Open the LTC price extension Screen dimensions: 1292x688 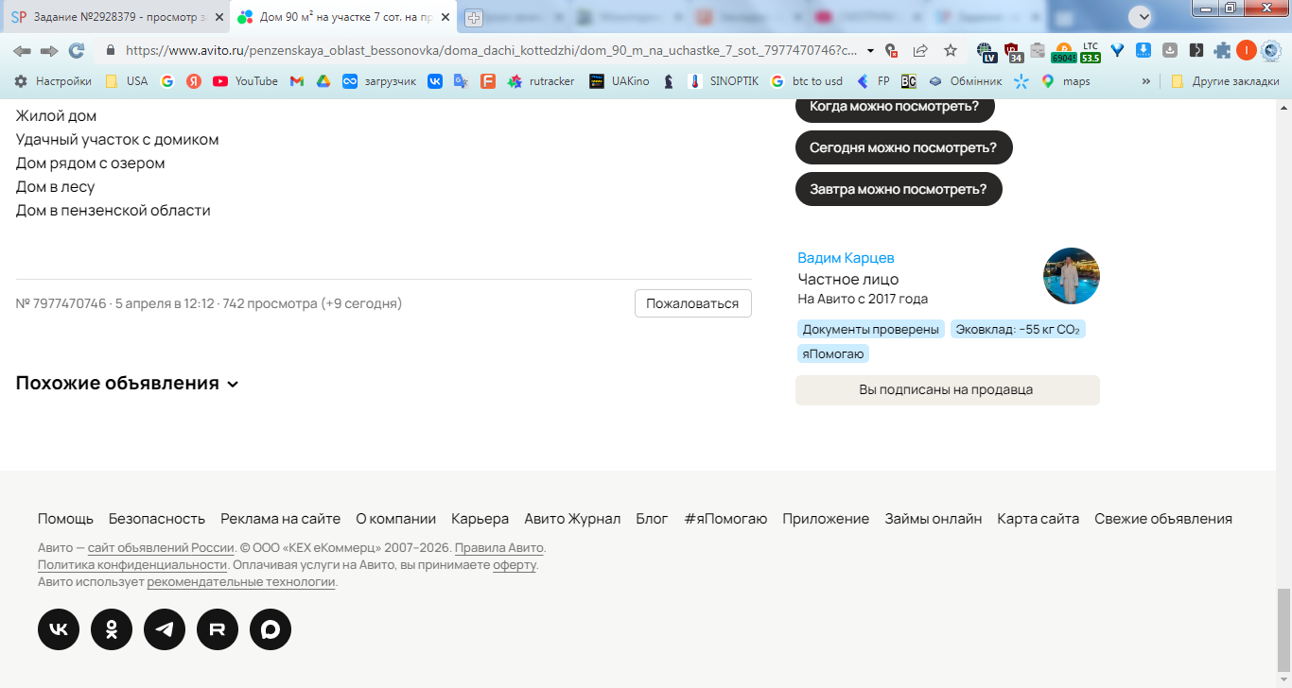(x=1091, y=51)
